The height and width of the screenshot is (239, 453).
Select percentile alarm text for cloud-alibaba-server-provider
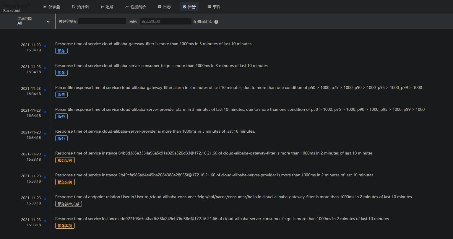pyautogui.click(x=240, y=109)
